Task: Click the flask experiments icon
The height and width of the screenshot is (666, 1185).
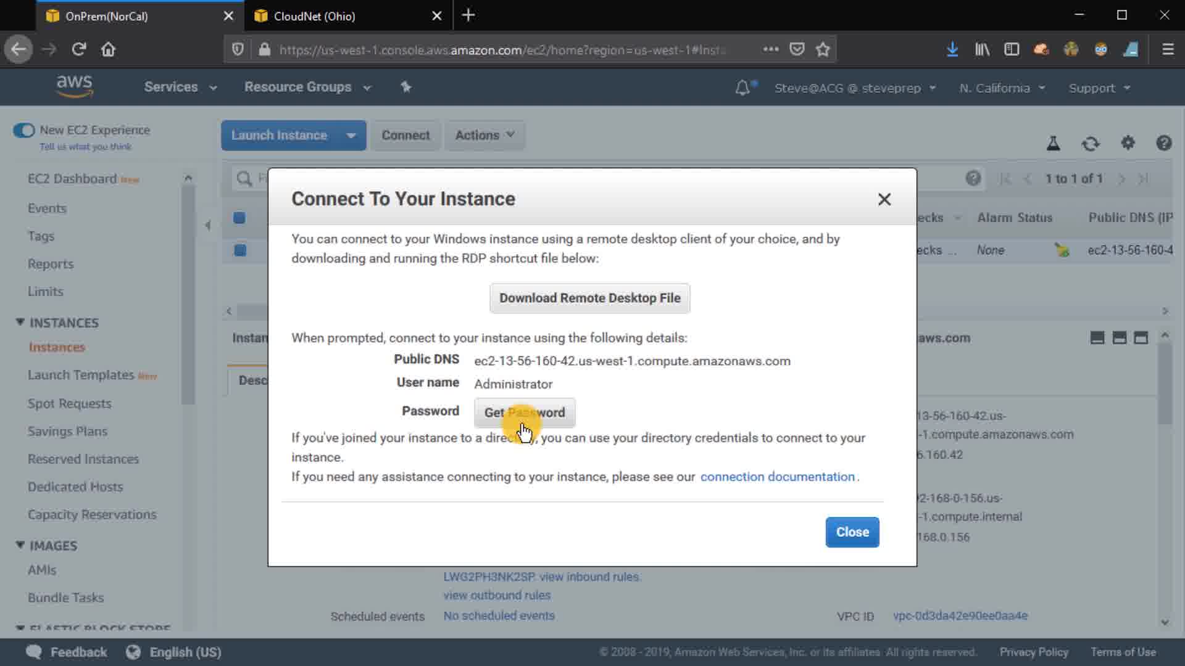Action: point(1053,144)
